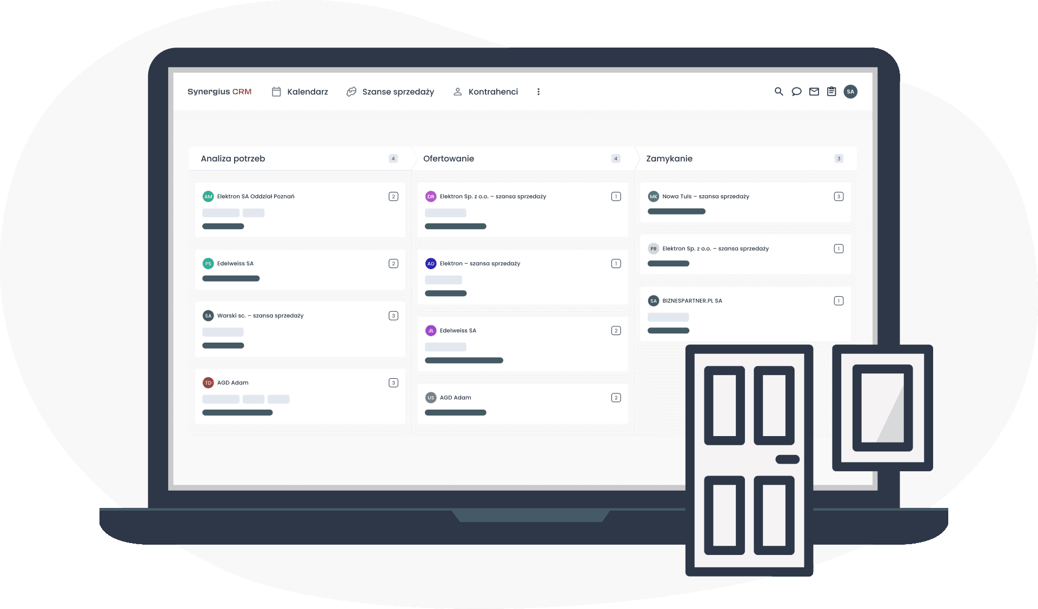Select the Ofertowanie stage header

click(x=523, y=158)
